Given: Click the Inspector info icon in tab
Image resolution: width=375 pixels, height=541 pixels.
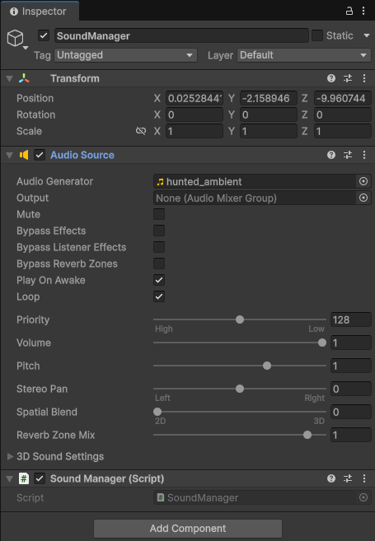Looking at the screenshot, I should tap(14, 12).
